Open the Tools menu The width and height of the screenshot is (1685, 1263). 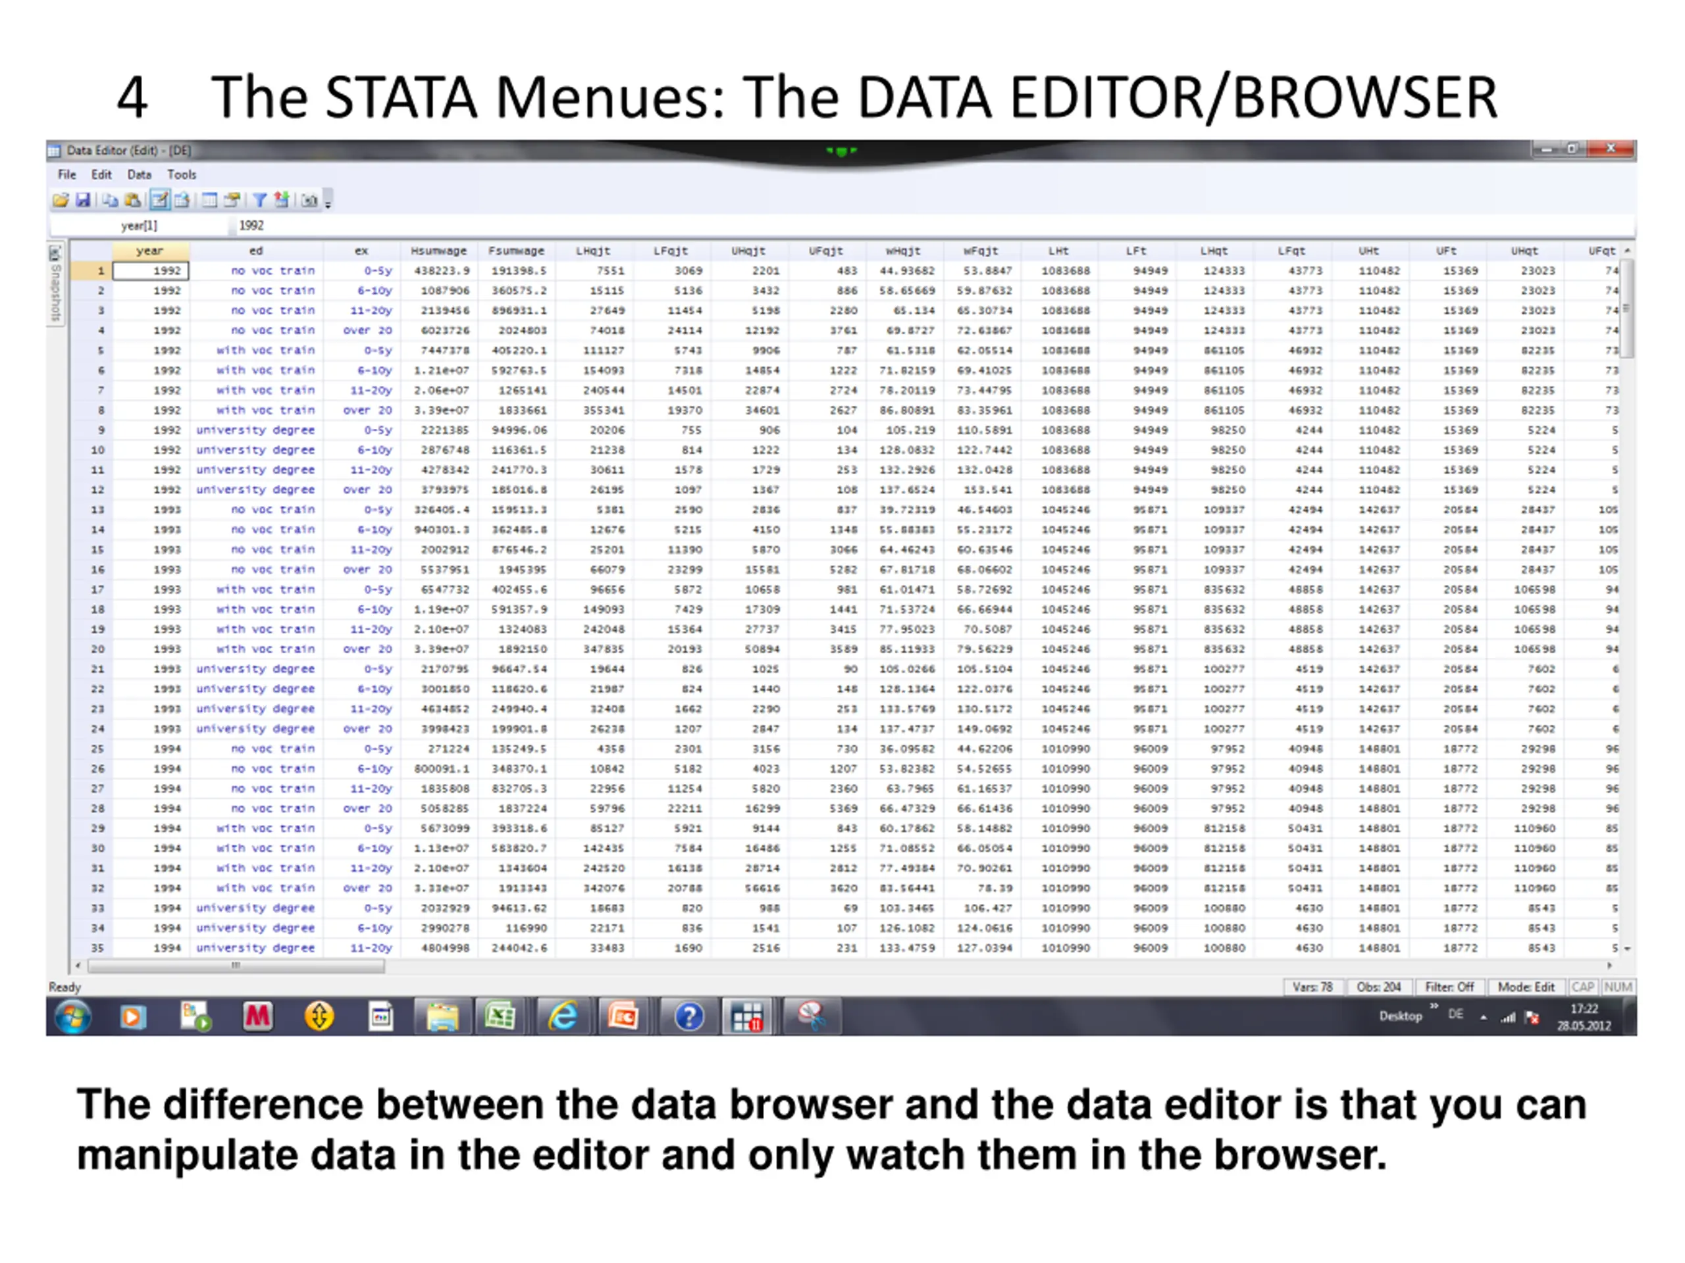pos(182,174)
